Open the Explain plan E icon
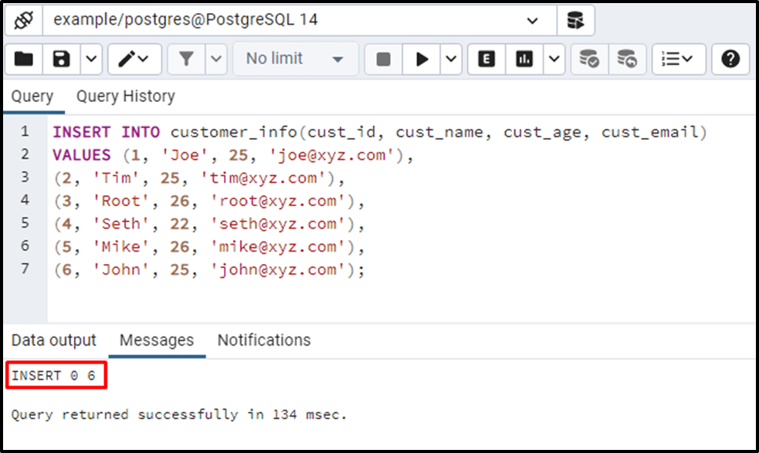 point(485,59)
